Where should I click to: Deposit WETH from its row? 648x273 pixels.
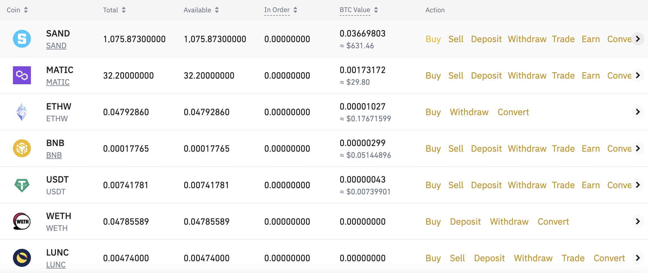tap(465, 222)
